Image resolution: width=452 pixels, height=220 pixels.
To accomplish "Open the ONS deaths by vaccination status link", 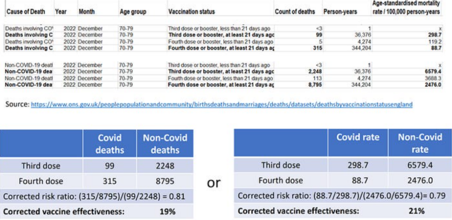I will click(x=222, y=105).
